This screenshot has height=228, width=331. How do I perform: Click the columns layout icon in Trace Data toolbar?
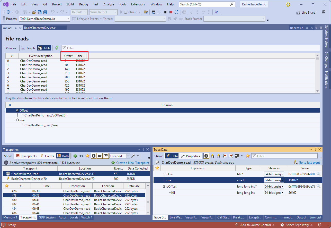pyautogui.click(x=237, y=156)
